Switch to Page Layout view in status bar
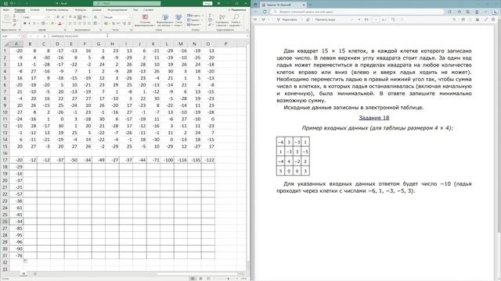 (x=200, y=279)
